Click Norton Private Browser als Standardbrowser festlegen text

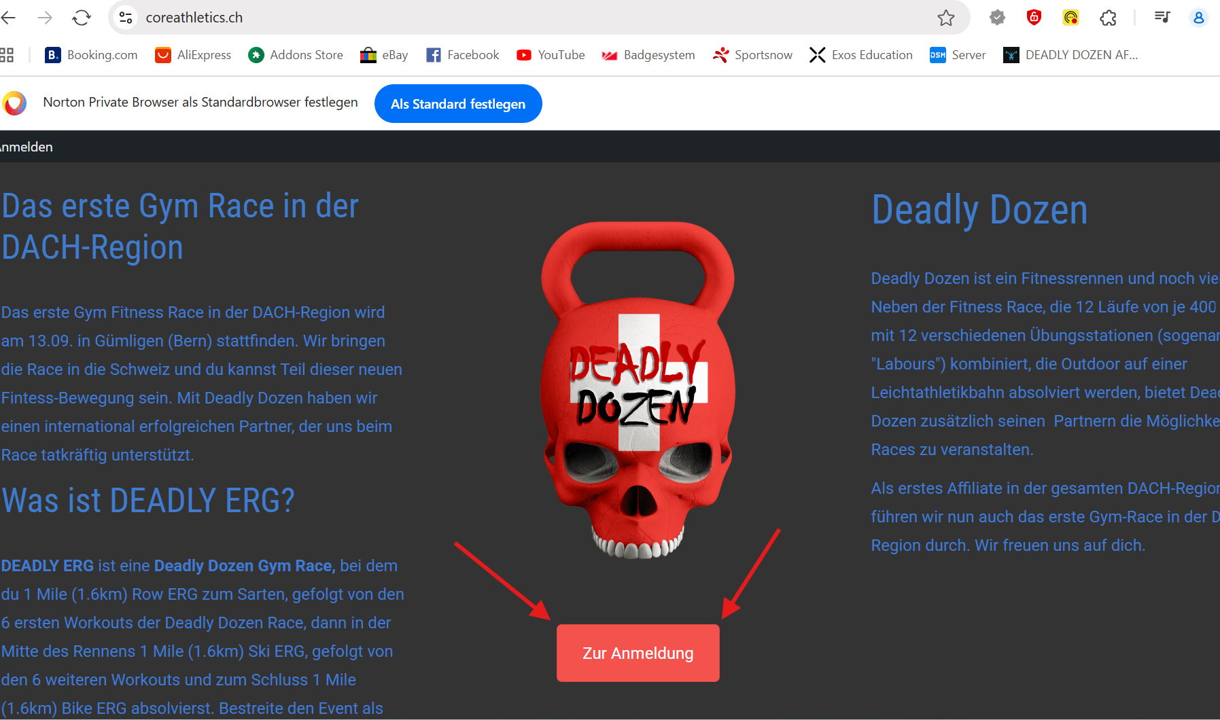201,103
